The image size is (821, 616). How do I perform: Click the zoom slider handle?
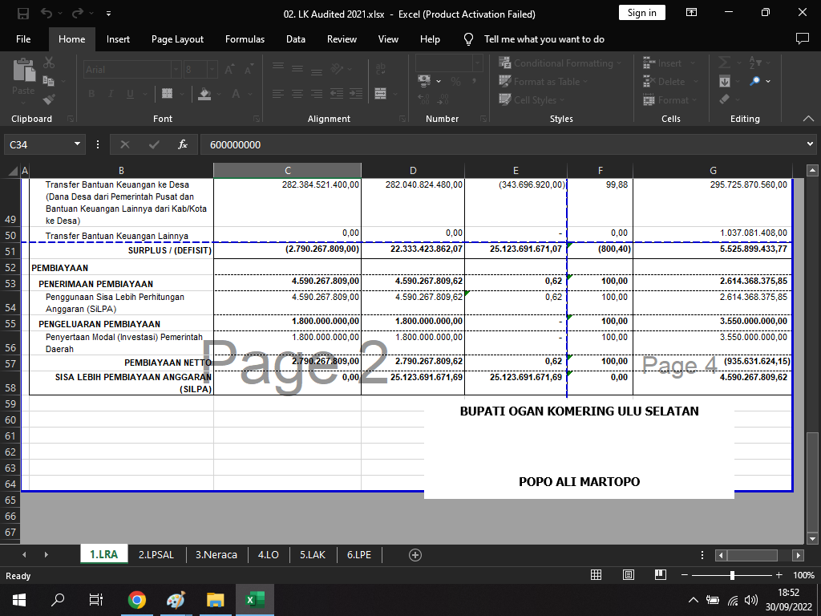point(731,575)
